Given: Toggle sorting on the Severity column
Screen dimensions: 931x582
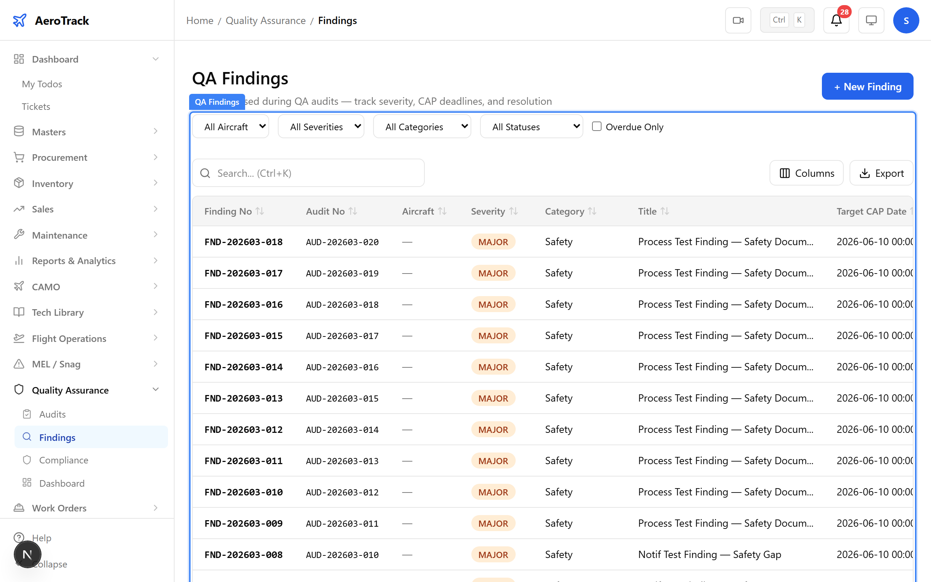Looking at the screenshot, I should click(514, 211).
